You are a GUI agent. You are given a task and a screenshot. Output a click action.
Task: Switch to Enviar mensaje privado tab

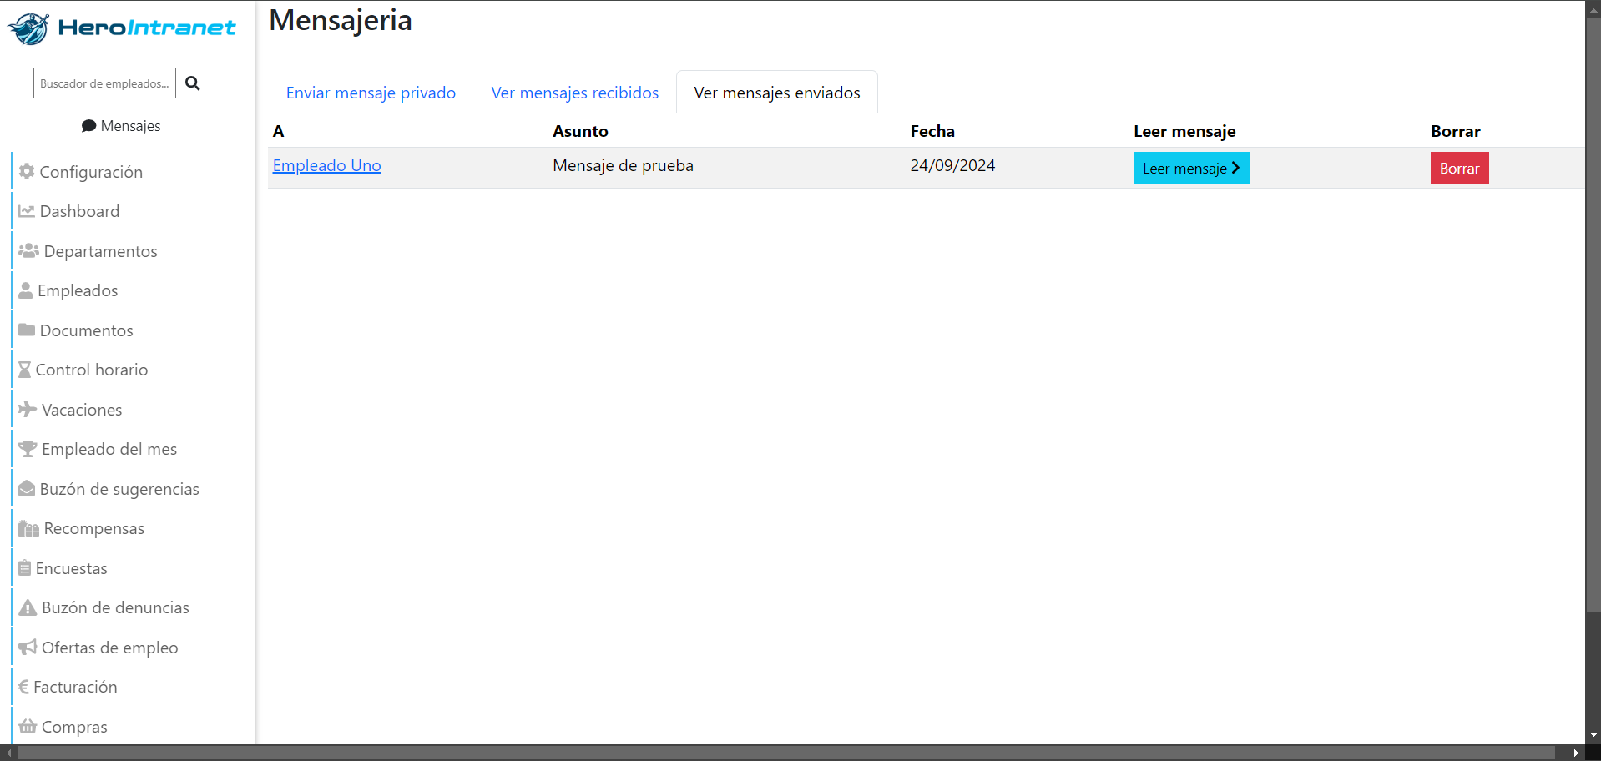click(x=371, y=93)
